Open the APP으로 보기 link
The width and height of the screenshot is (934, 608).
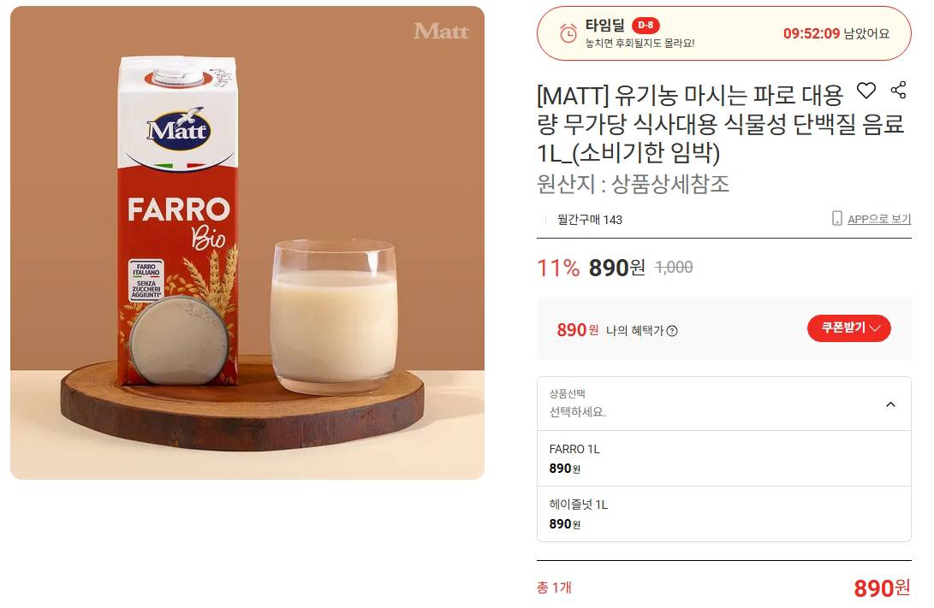879,219
